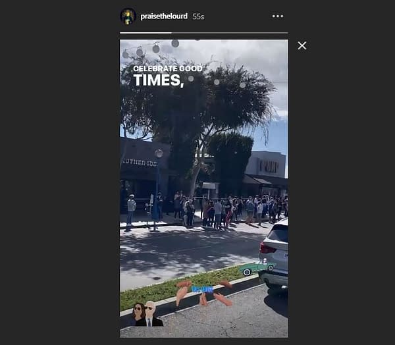This screenshot has width=395, height=345.
Task: Click the sign on the white building
Action: [x=269, y=167]
